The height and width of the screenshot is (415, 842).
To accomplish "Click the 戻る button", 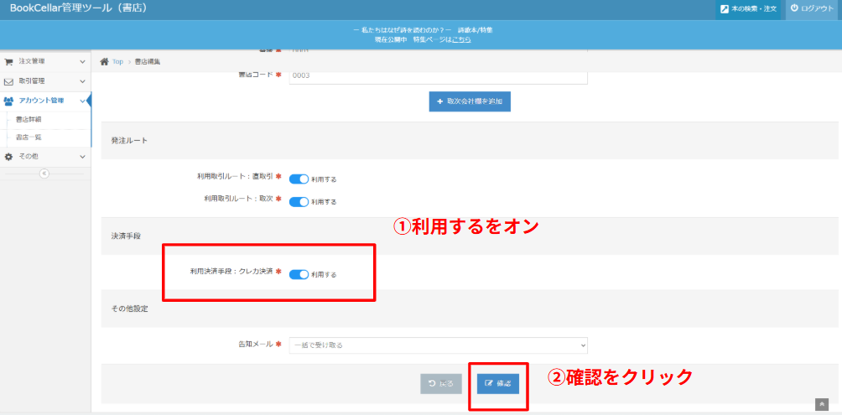I will (441, 383).
